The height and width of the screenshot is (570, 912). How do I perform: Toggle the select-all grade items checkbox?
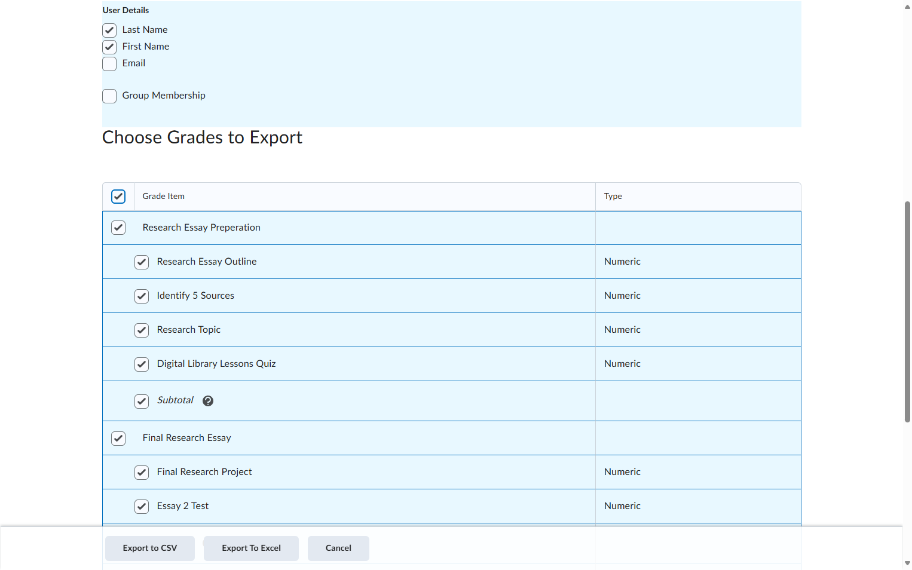pos(118,197)
